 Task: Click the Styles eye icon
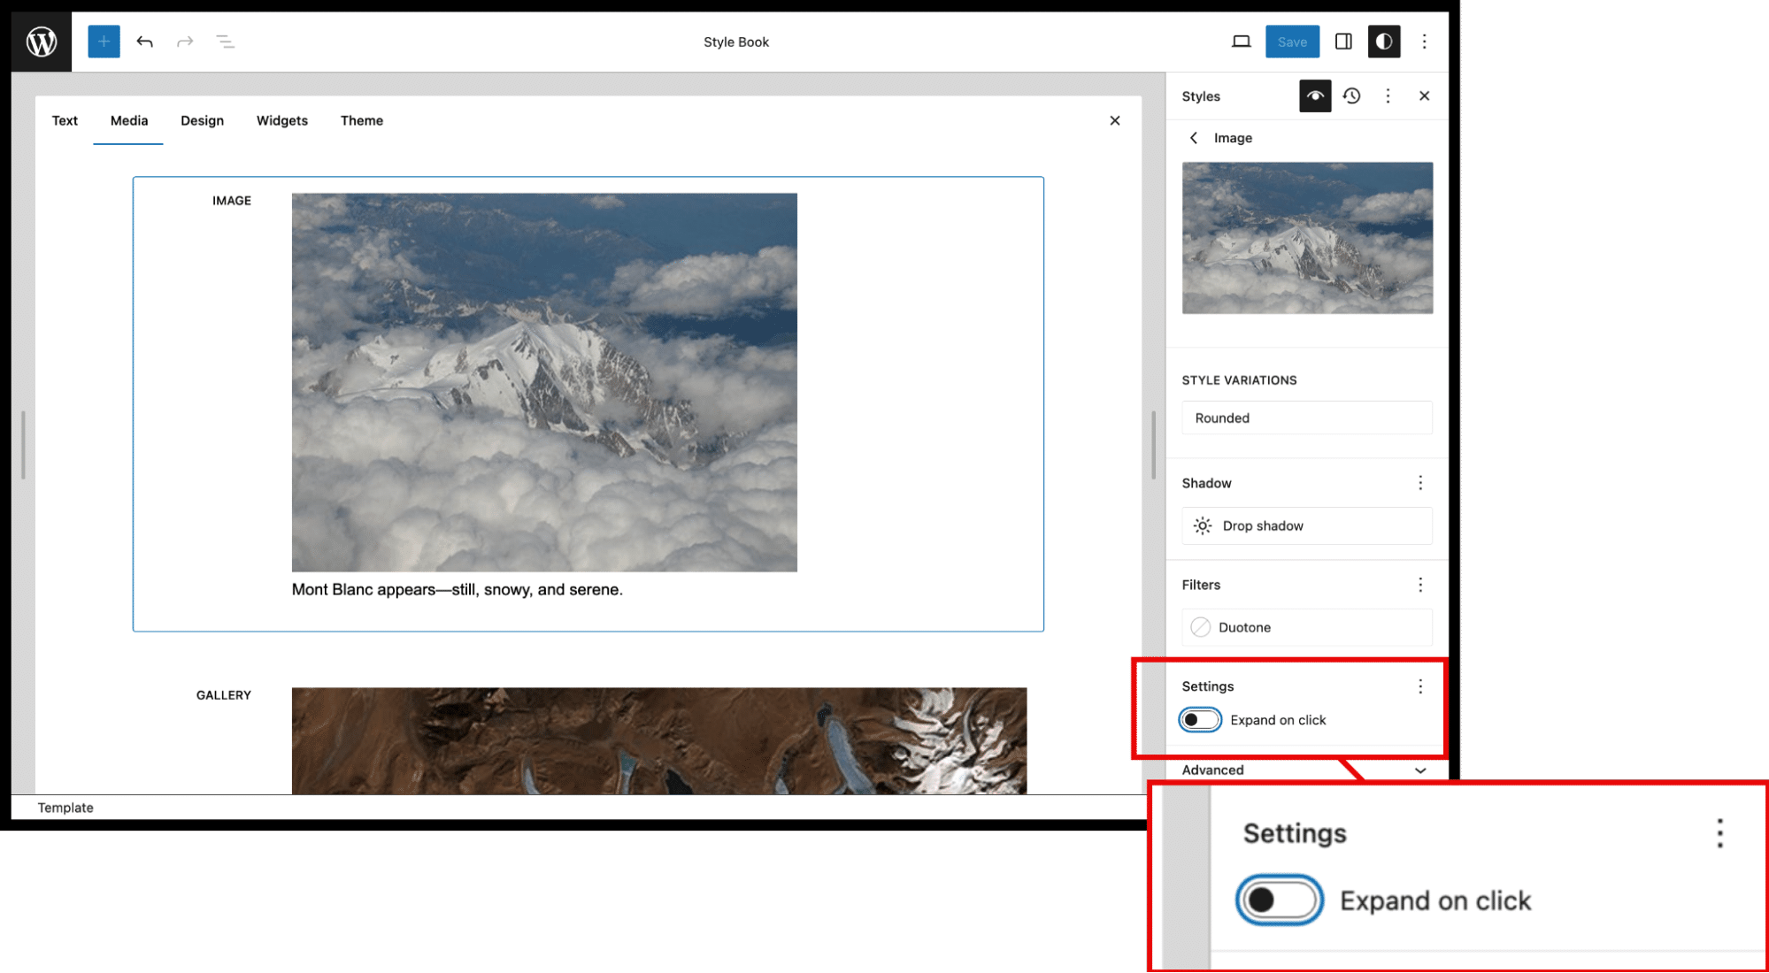point(1313,95)
